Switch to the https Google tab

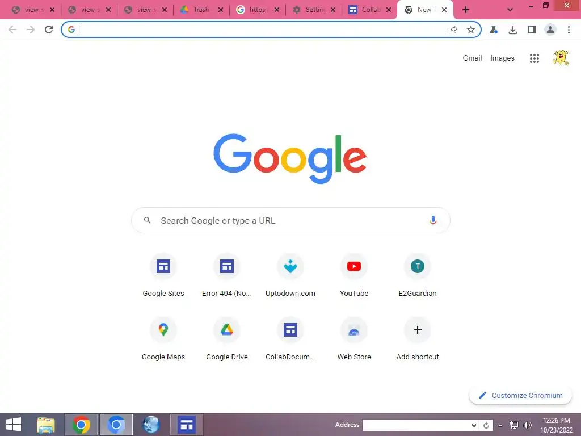(x=257, y=10)
